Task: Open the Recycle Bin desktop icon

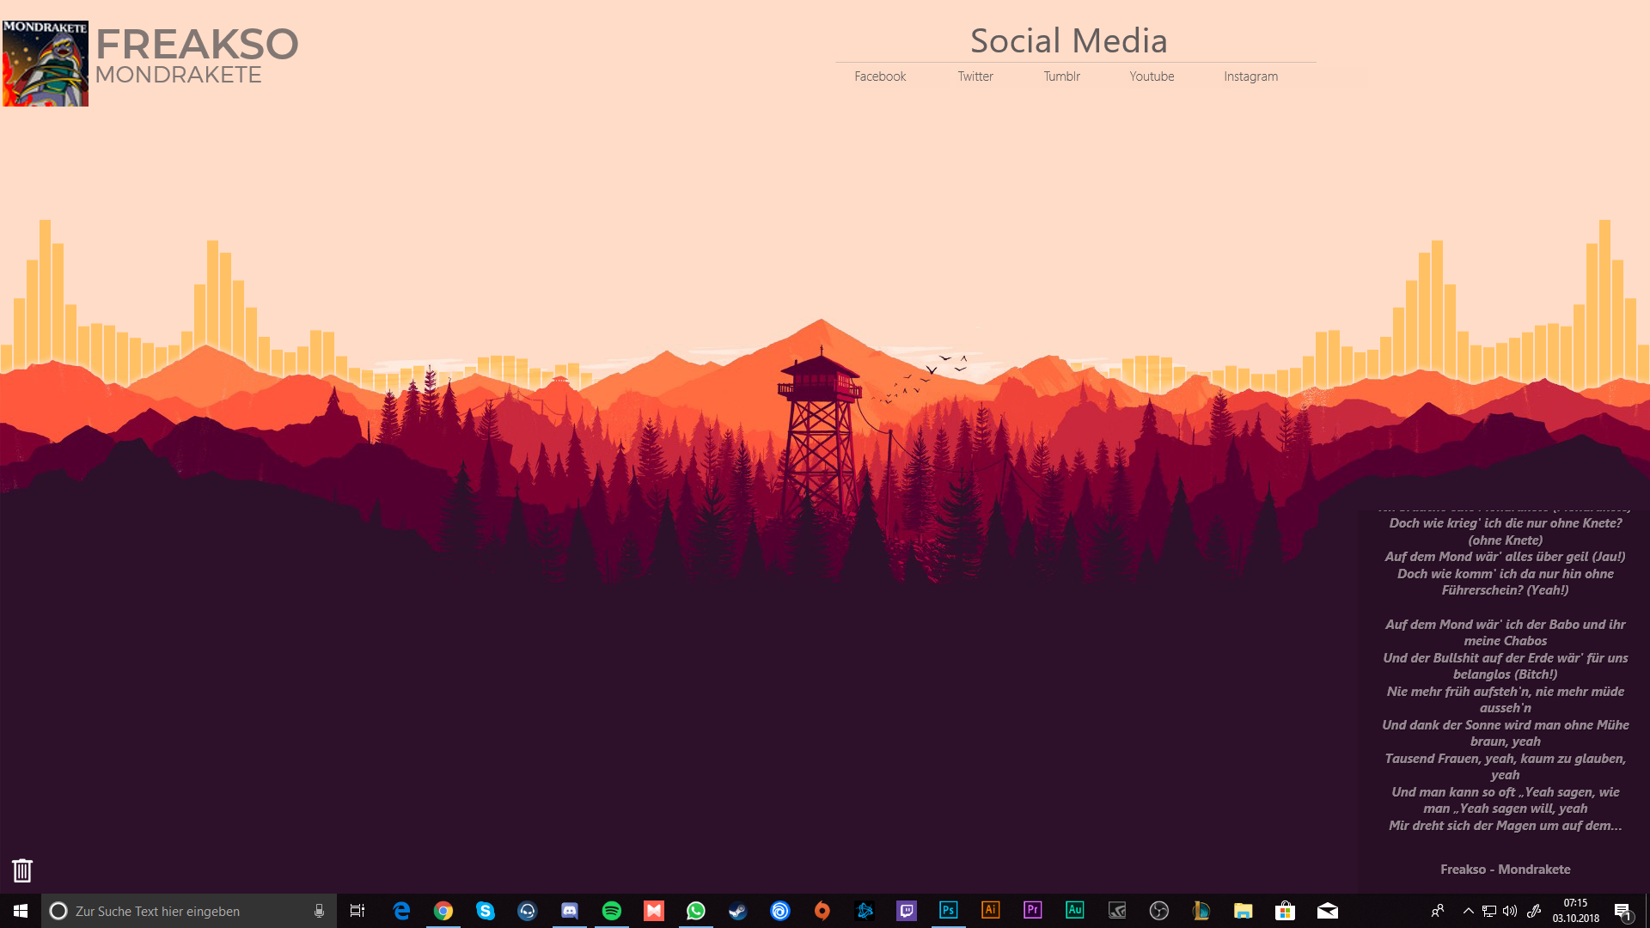Action: click(22, 870)
